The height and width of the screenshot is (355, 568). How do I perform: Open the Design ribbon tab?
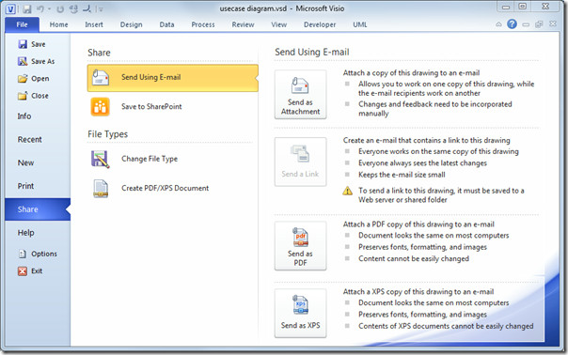tap(131, 24)
